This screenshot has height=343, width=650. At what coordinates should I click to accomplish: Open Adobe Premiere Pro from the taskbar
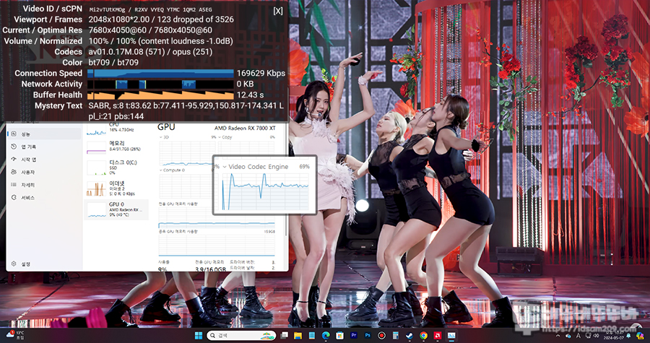click(x=354, y=335)
